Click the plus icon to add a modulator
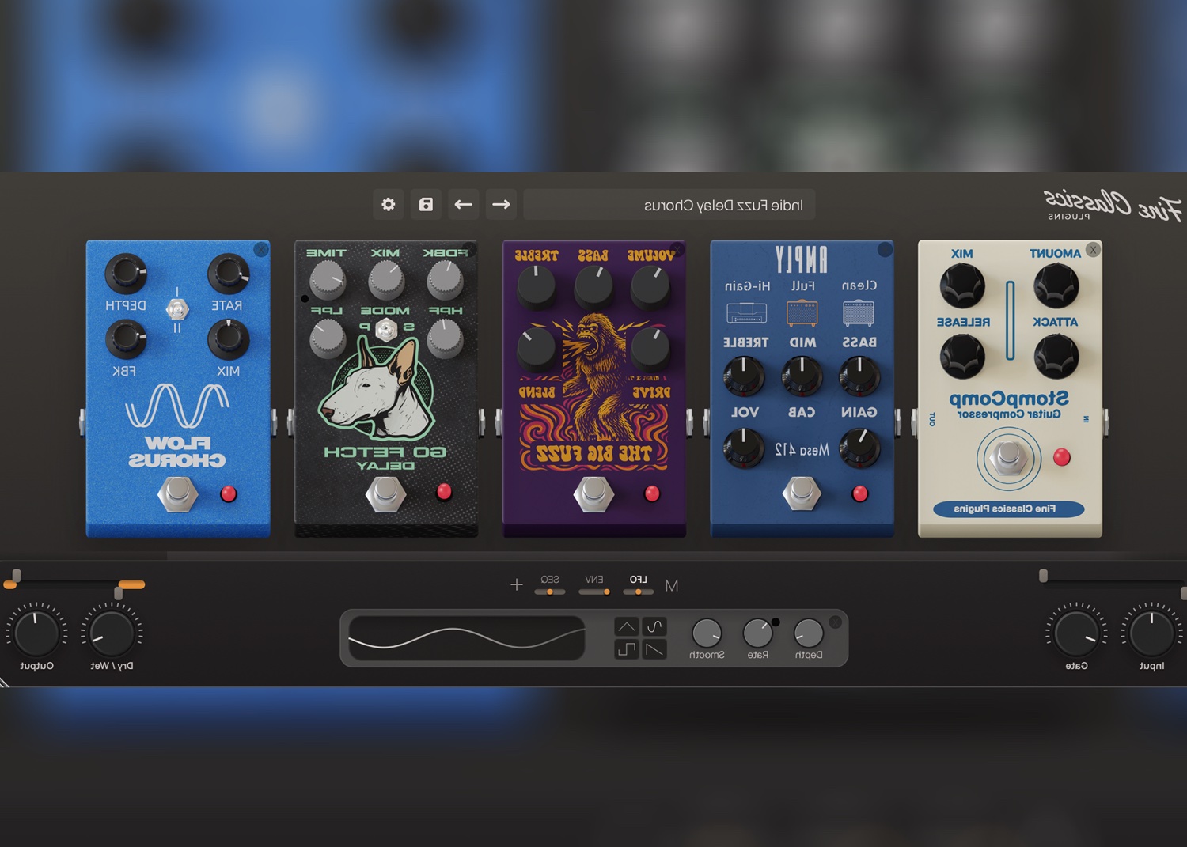The width and height of the screenshot is (1187, 847). 517,584
